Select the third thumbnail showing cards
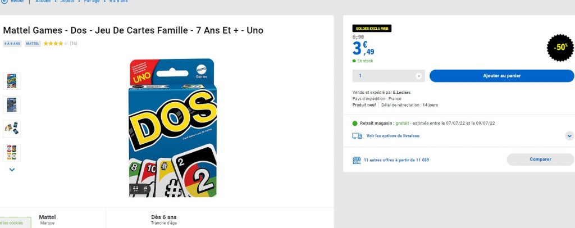Image resolution: width=575 pixels, height=228 pixels. [x=12, y=128]
